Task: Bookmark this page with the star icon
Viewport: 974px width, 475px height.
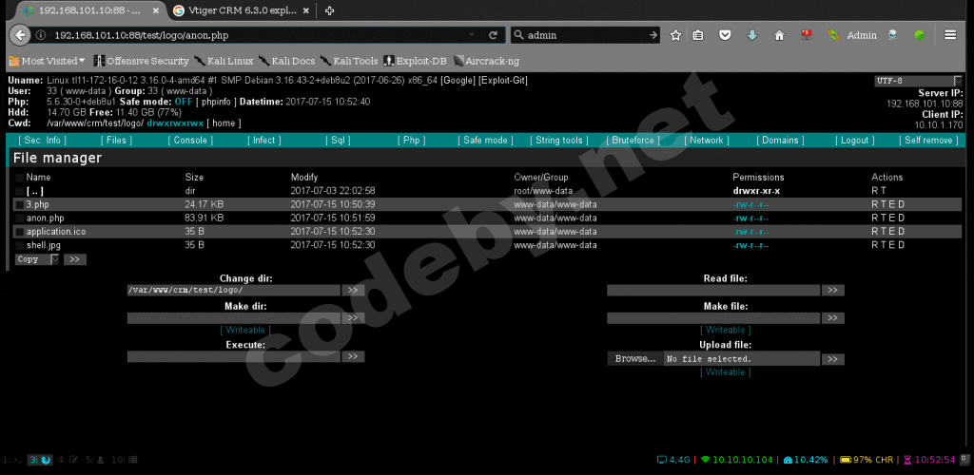Action: tap(676, 35)
